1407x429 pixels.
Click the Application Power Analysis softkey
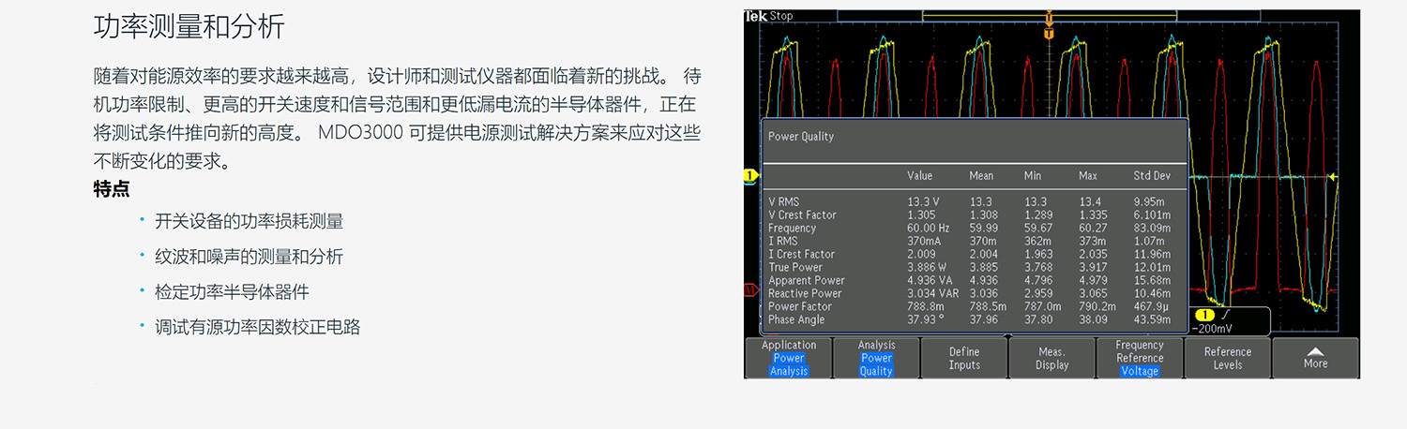pos(788,358)
